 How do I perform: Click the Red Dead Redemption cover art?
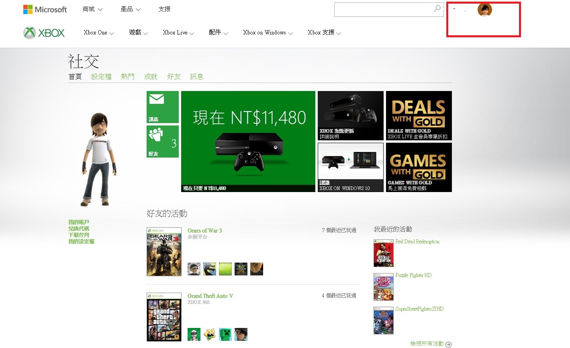[384, 253]
